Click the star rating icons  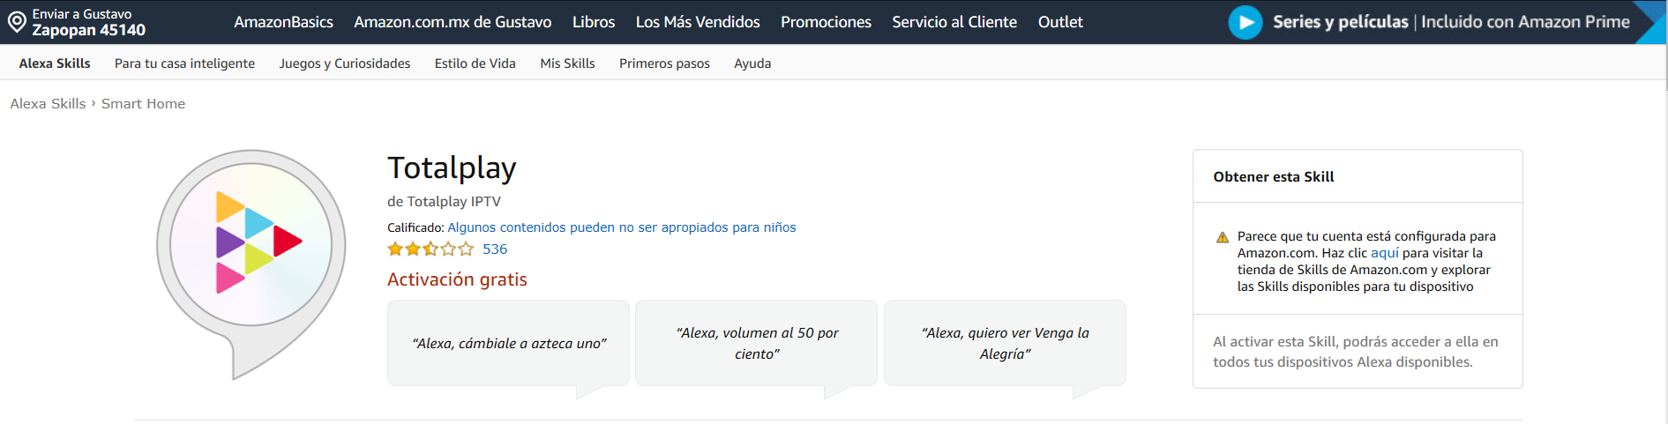click(430, 249)
